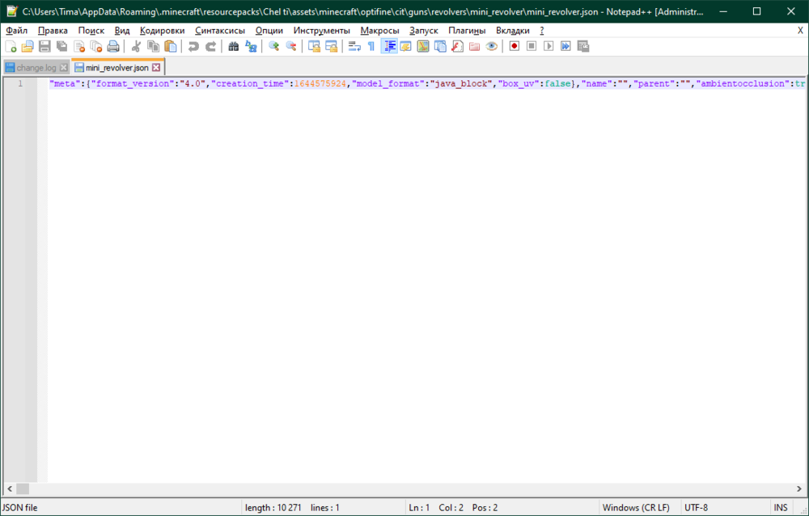The height and width of the screenshot is (516, 809).
Task: Open the ? help menu
Action: pyautogui.click(x=542, y=31)
